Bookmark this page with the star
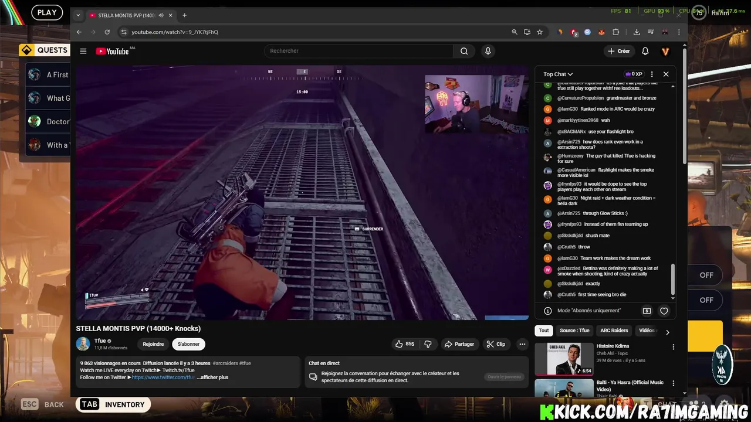This screenshot has height=422, width=751. point(540,32)
